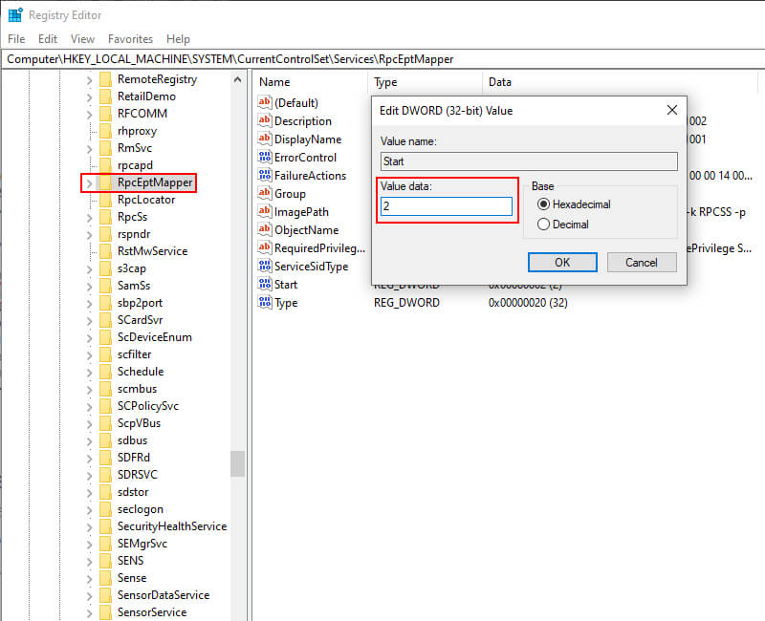Image resolution: width=765 pixels, height=621 pixels.
Task: Select the ScDeviceEnum key
Action: point(154,337)
